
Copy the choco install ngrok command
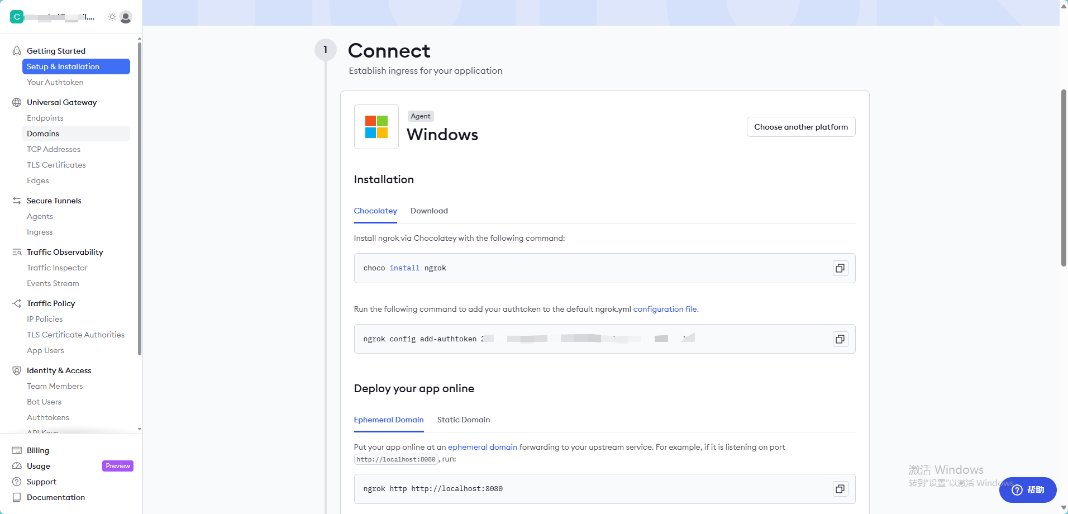[x=840, y=268]
